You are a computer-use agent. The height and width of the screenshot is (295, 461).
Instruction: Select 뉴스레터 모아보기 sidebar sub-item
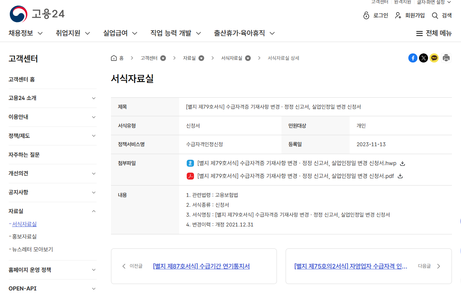coord(33,249)
